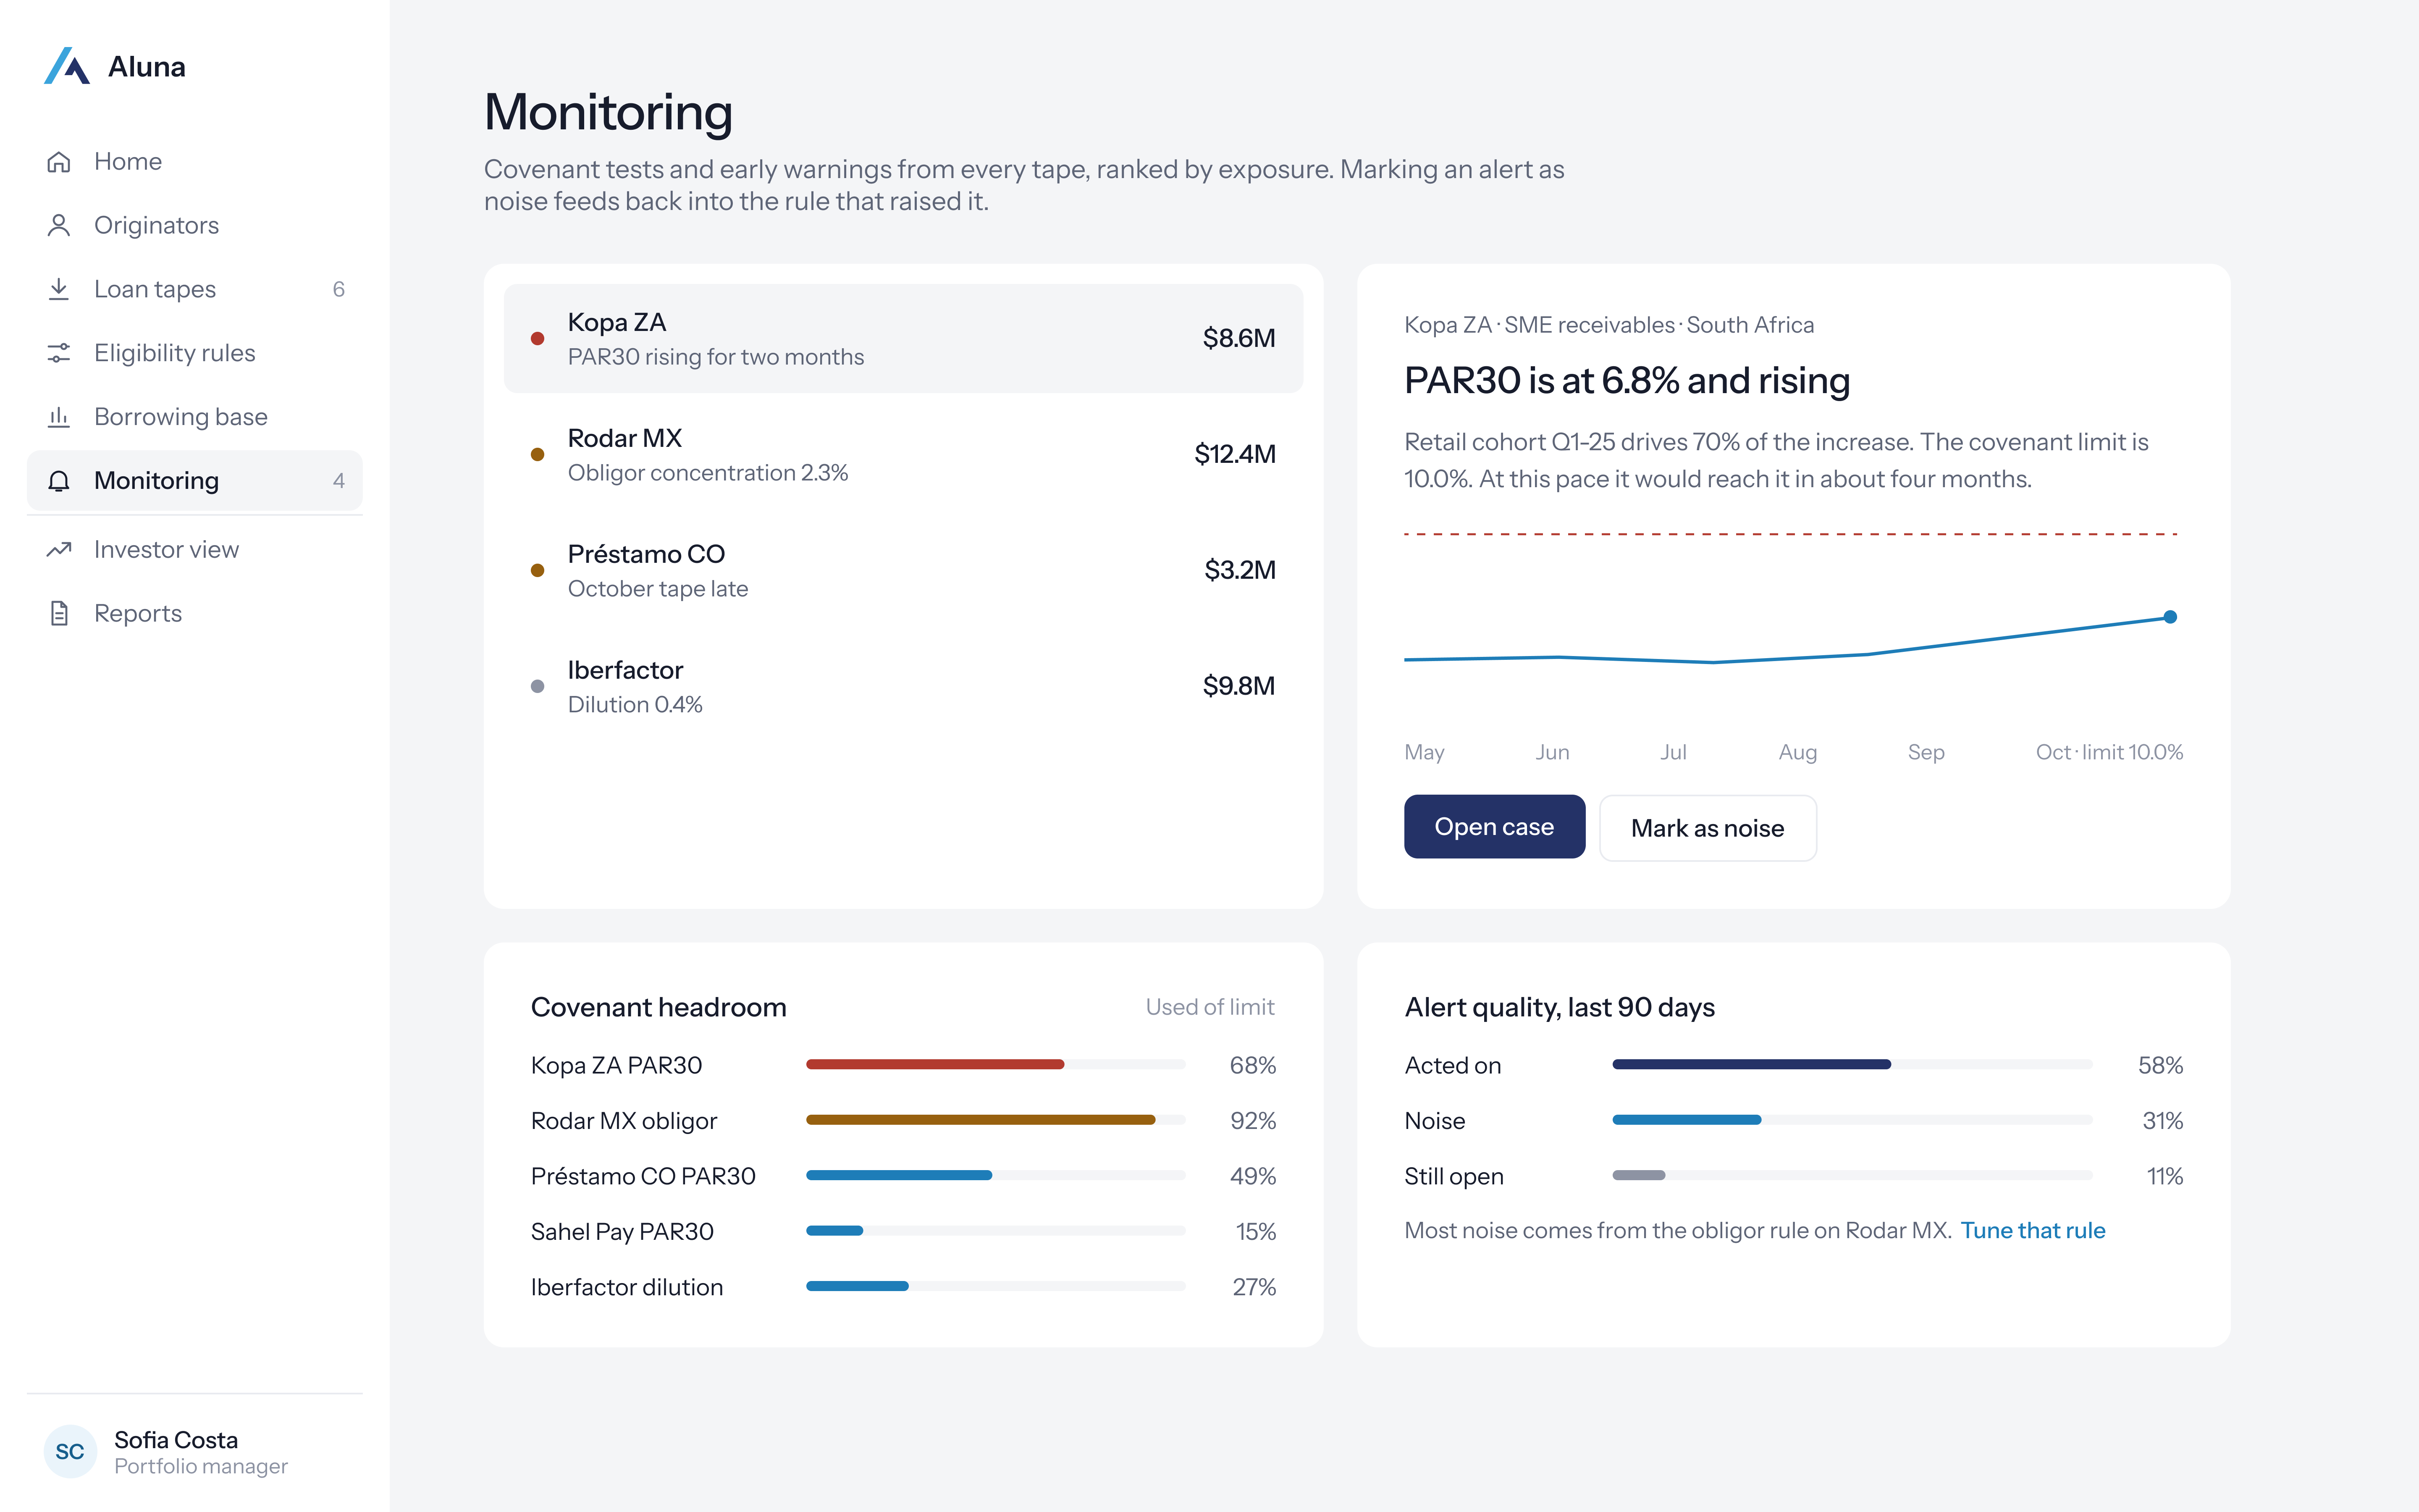Select the Iberfactor alert row
2419x1512 pixels.
coord(904,686)
